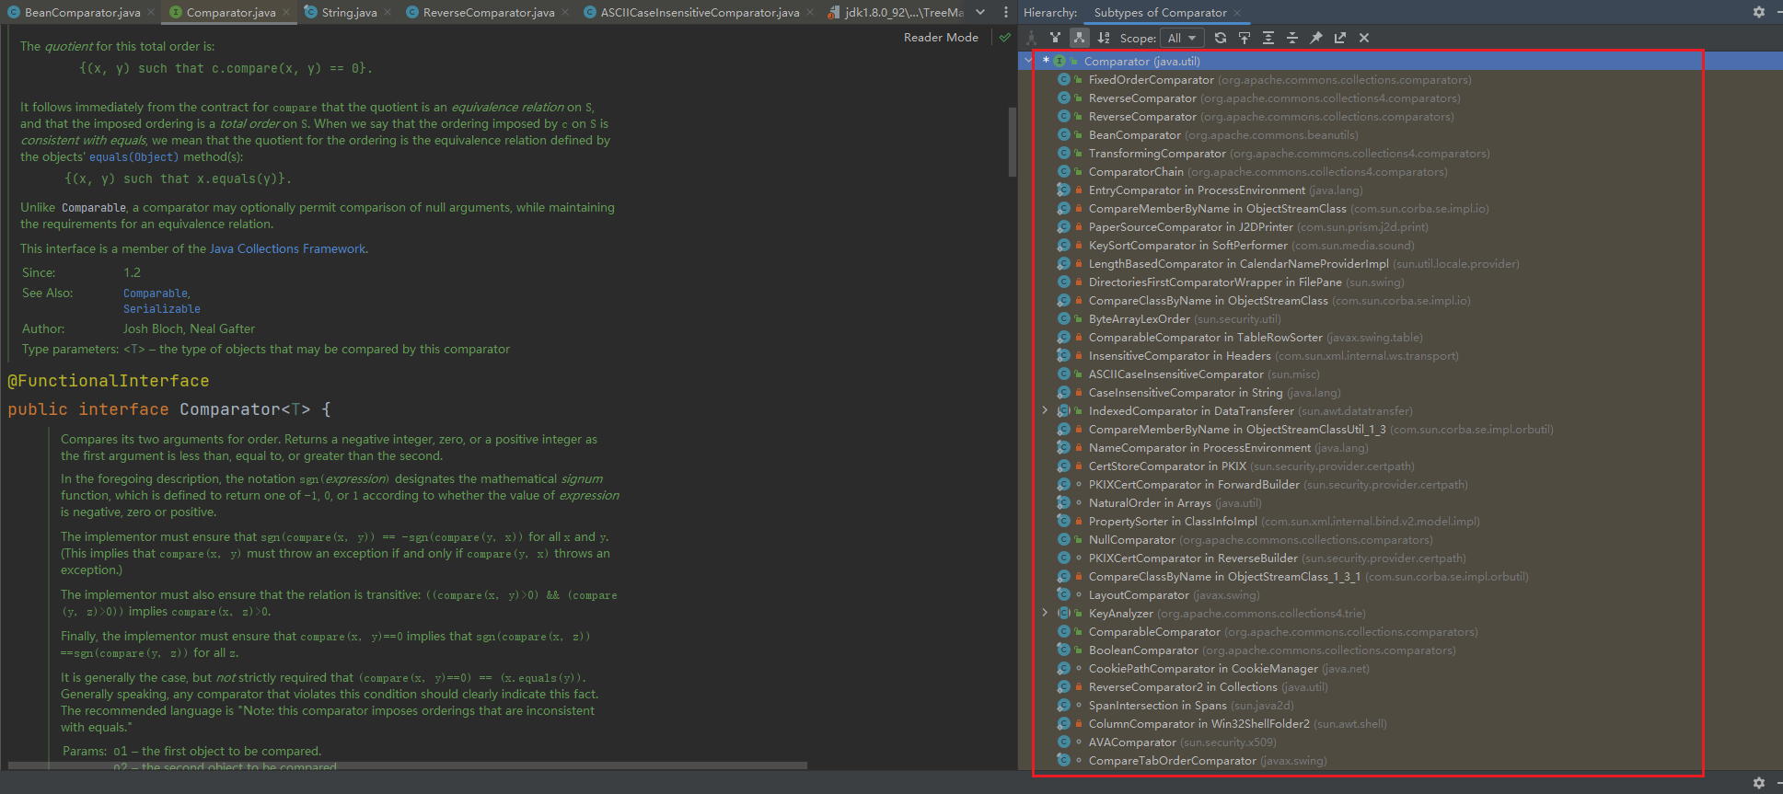Expand the IndexedComparator in DataTransferer node
Image resolution: width=1783 pixels, height=794 pixels.
(x=1045, y=410)
